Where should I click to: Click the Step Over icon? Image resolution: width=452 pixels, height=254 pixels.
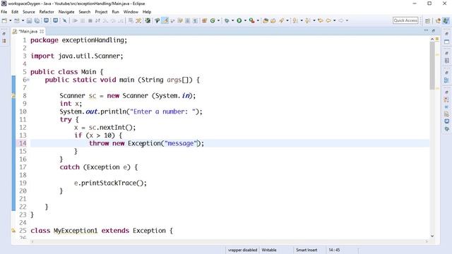tap(113, 20)
